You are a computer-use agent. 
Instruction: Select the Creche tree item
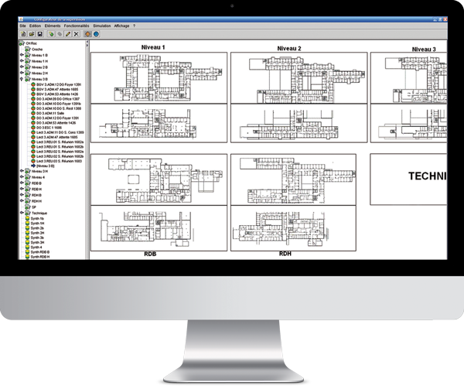39,51
